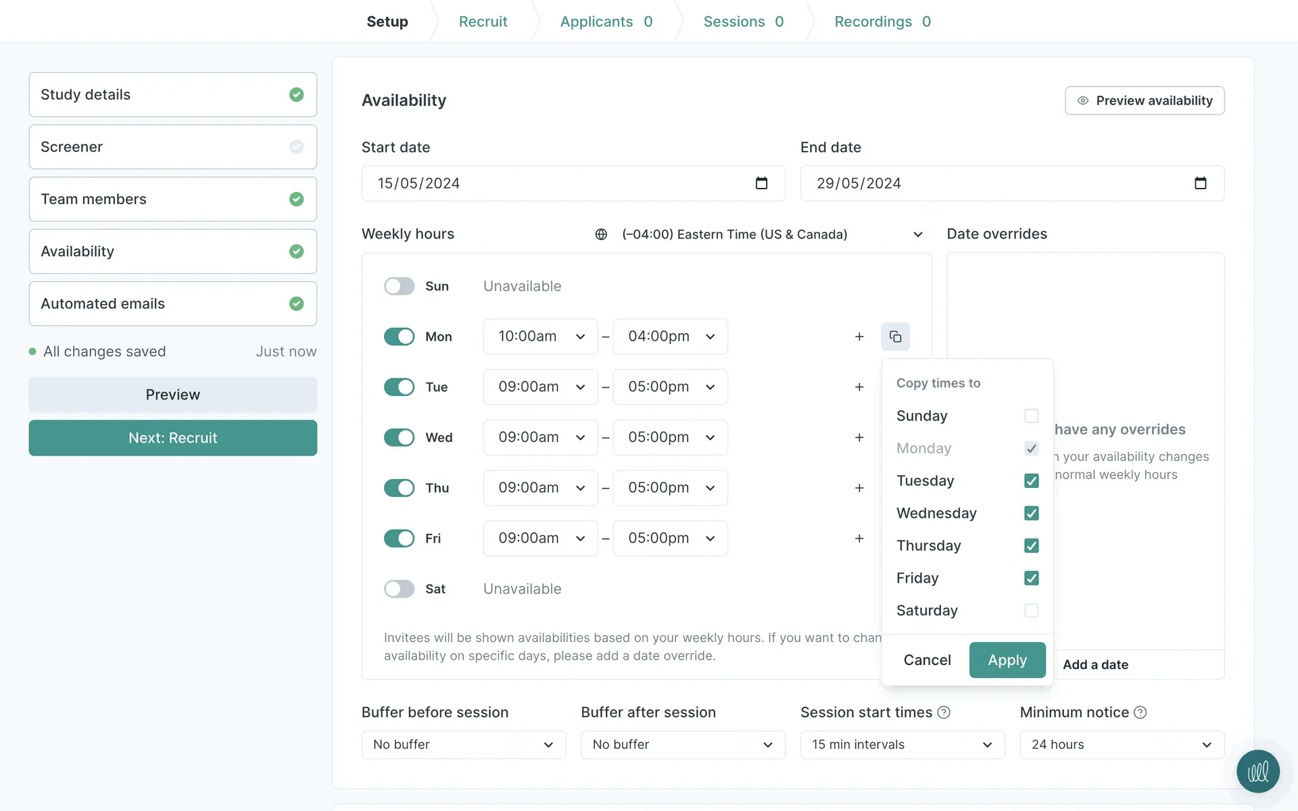
Task: Open the Screener section in the sidebar
Action: pyautogui.click(x=172, y=147)
